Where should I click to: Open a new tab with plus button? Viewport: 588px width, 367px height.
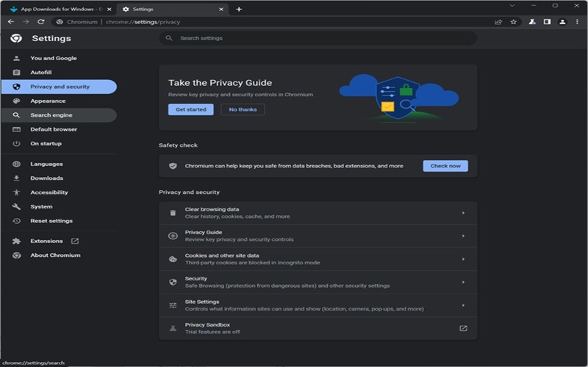click(x=239, y=9)
